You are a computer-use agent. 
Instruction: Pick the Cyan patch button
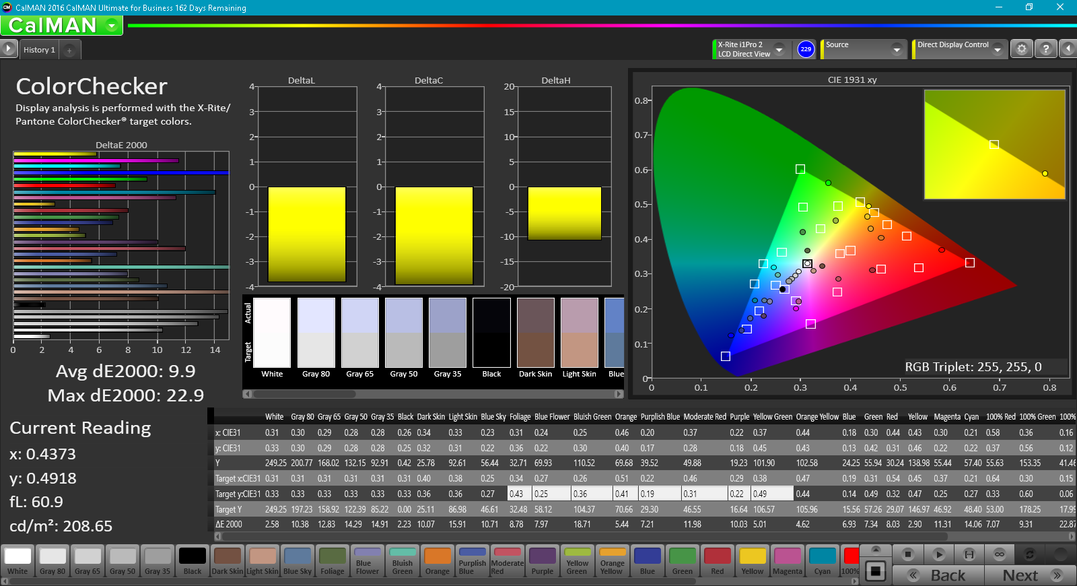823,561
